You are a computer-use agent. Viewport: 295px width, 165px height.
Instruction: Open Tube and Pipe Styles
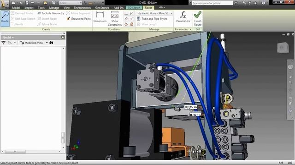[152, 19]
